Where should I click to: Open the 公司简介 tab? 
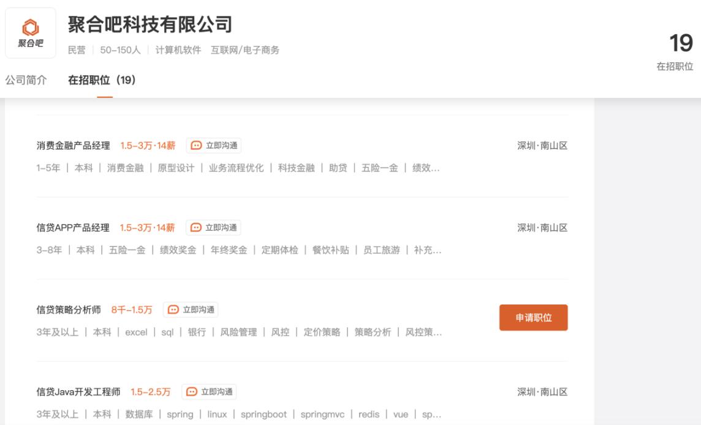coord(26,81)
